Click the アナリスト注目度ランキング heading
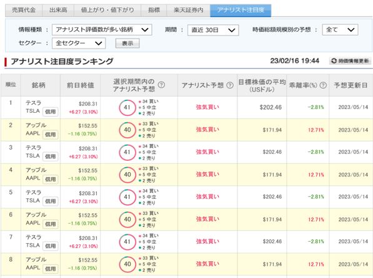 (62, 62)
